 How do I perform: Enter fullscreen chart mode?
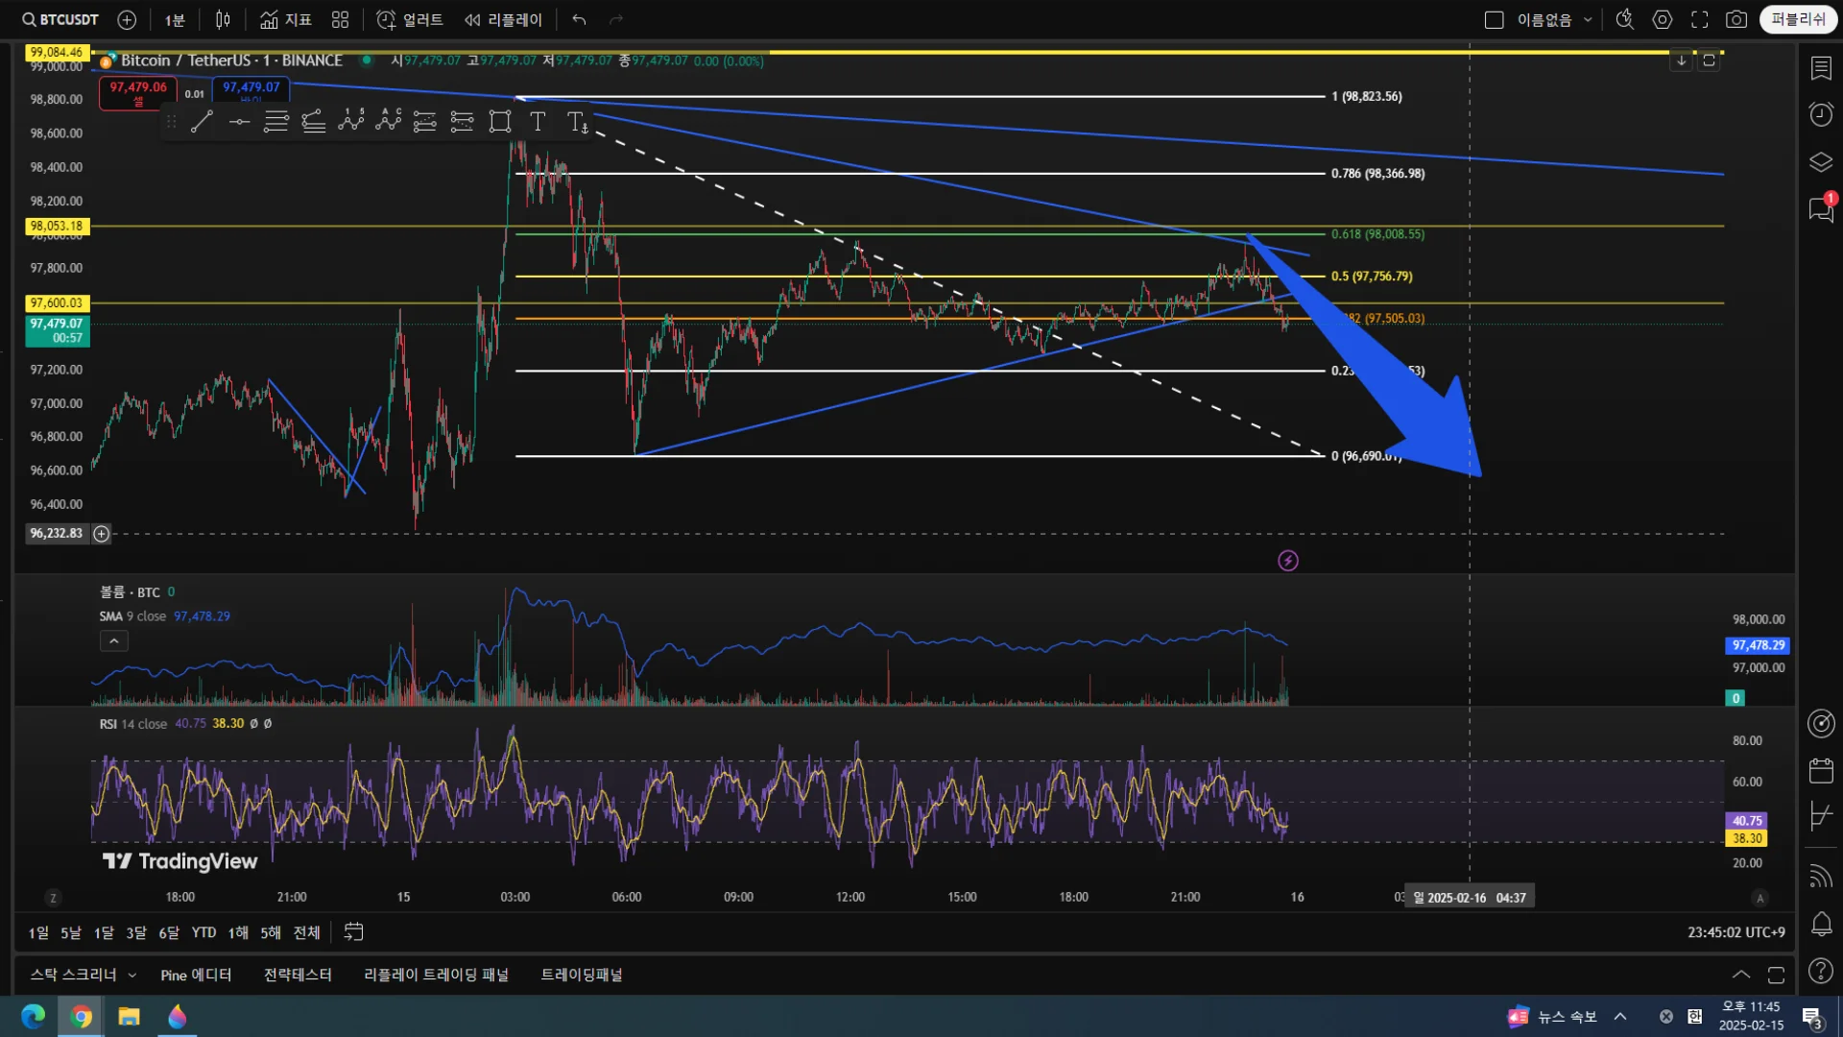coord(1699,19)
